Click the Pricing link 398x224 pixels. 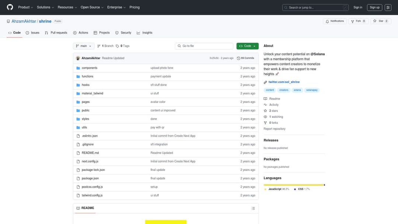[135, 7]
